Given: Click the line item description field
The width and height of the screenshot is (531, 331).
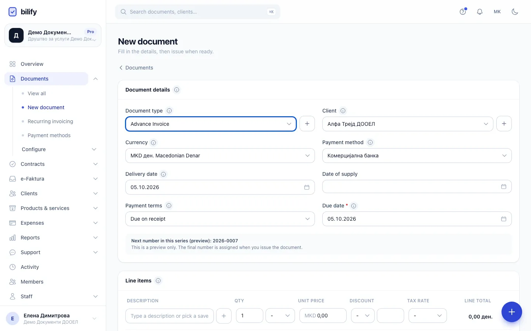Looking at the screenshot, I should click(170, 316).
